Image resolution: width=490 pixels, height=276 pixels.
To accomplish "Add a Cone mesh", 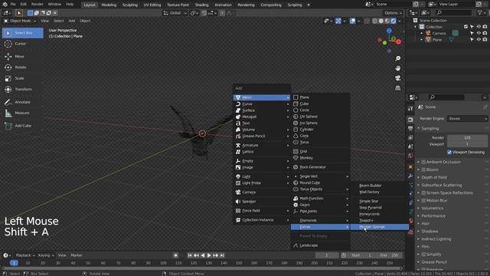I will 320,136.
